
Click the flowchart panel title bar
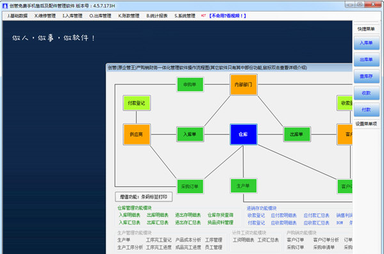pyautogui.click(x=229, y=67)
